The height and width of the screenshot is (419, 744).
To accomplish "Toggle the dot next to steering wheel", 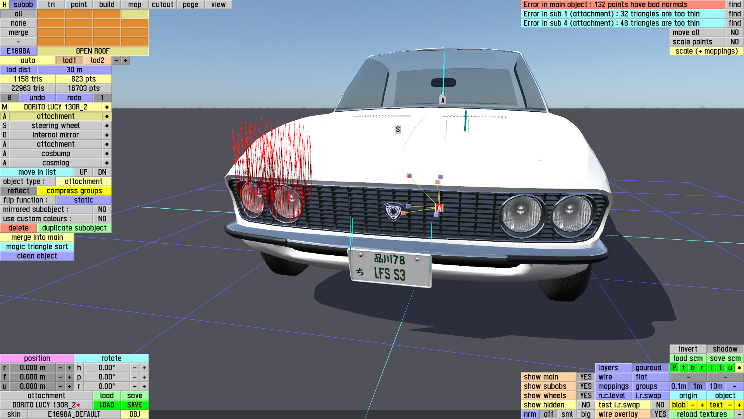I will pos(107,126).
